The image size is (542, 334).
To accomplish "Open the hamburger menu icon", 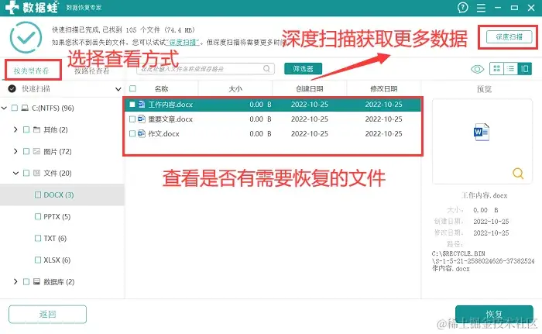I will [481, 8].
